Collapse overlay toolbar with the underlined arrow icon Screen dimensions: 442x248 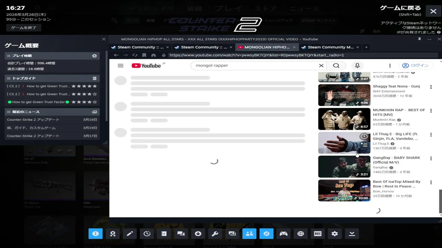[x=352, y=234]
